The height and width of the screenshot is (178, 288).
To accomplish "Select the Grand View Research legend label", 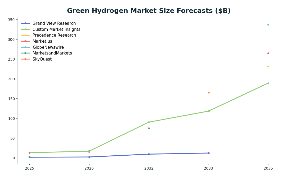I will (54, 23).
